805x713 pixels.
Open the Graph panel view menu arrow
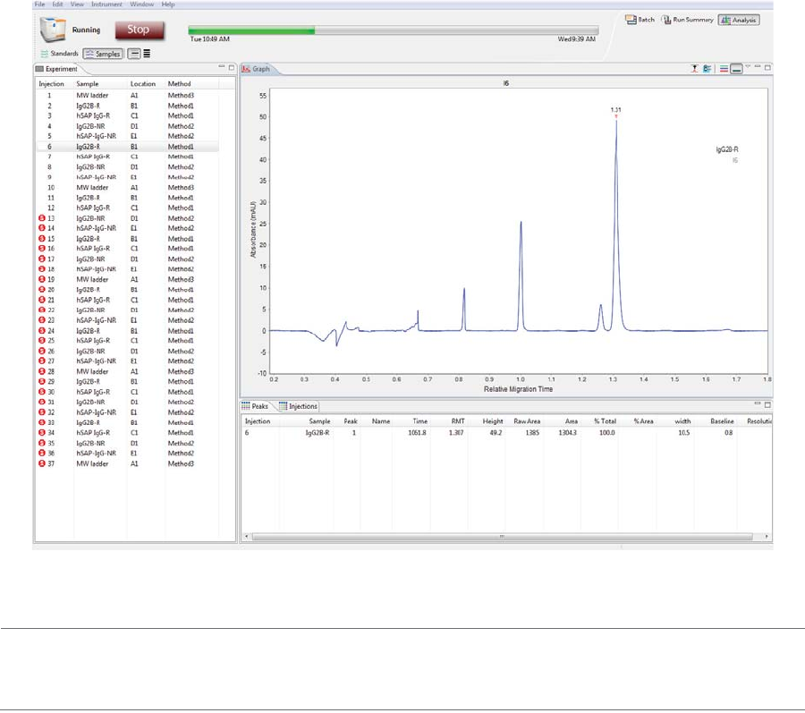[x=748, y=67]
